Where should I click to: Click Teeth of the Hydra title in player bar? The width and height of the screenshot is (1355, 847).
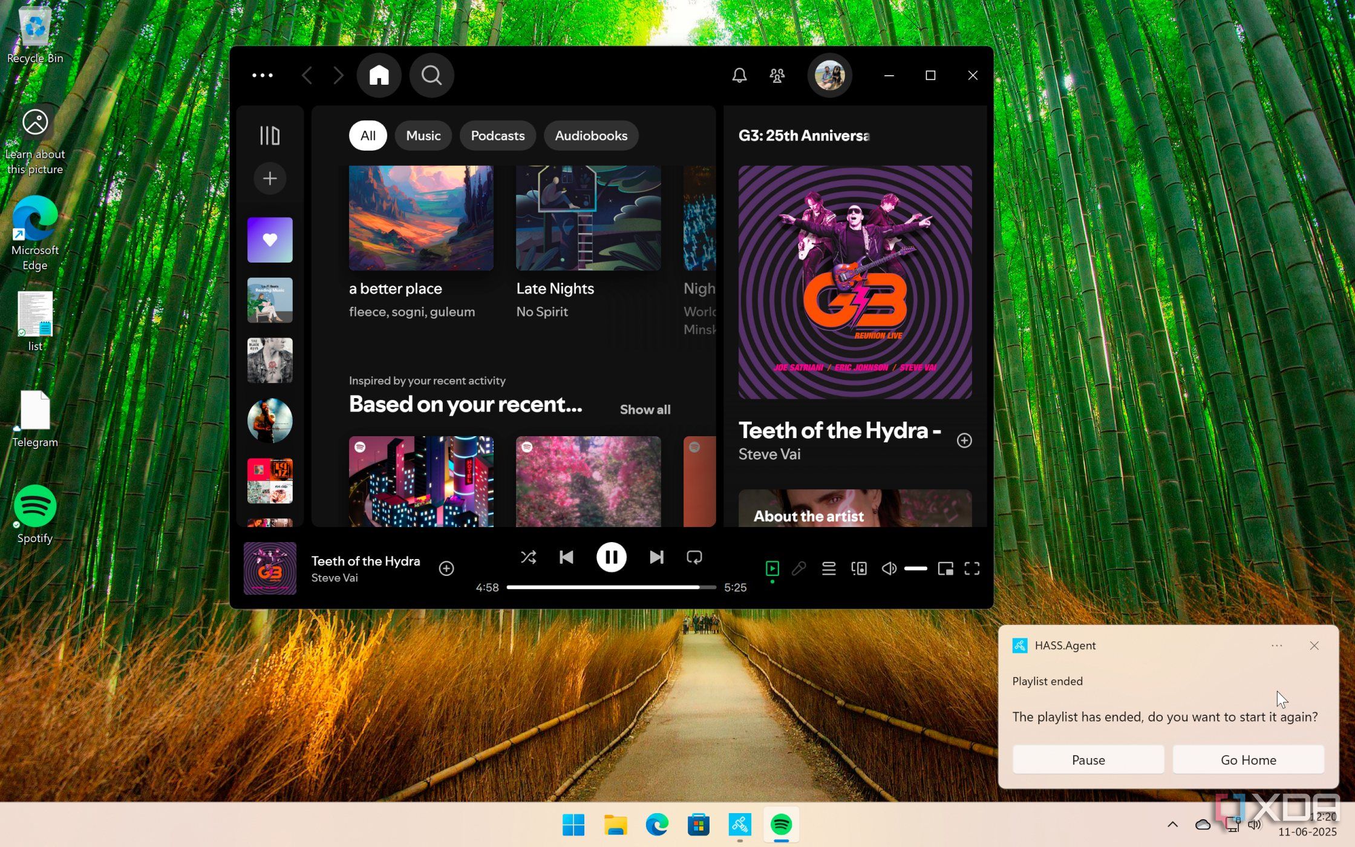click(x=365, y=561)
